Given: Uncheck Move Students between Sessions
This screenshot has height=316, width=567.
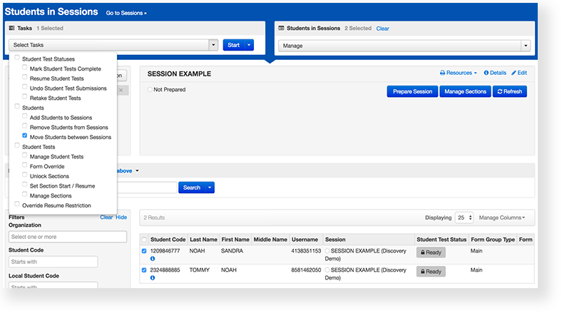Looking at the screenshot, I should coord(25,136).
